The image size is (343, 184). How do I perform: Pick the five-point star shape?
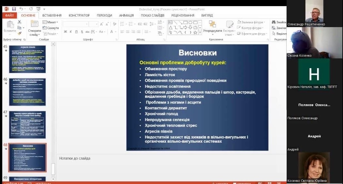195,33
